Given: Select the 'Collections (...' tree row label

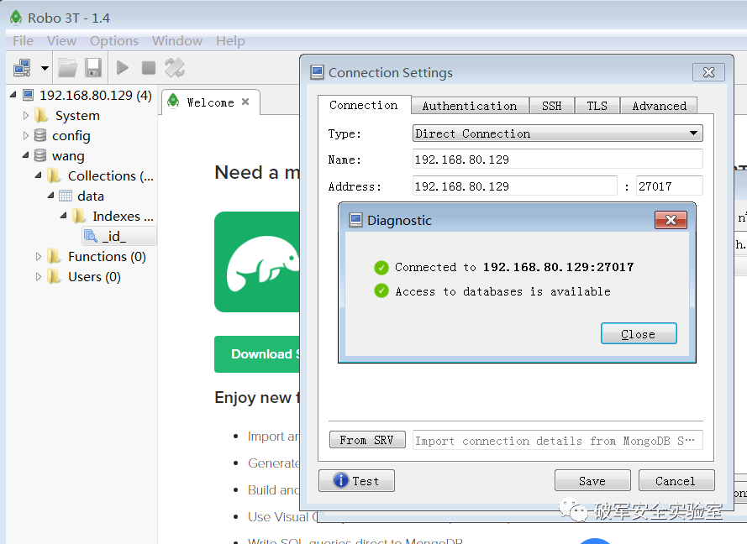Looking at the screenshot, I should (x=111, y=175).
